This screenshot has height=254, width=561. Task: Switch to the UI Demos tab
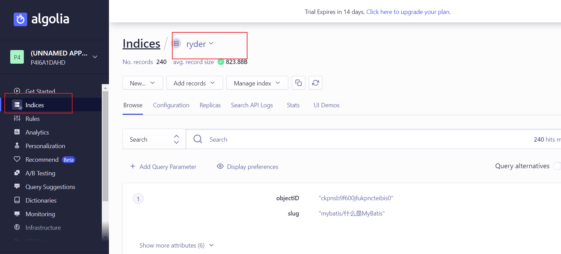point(326,105)
